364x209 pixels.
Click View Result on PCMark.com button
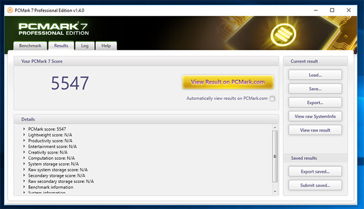tap(228, 82)
